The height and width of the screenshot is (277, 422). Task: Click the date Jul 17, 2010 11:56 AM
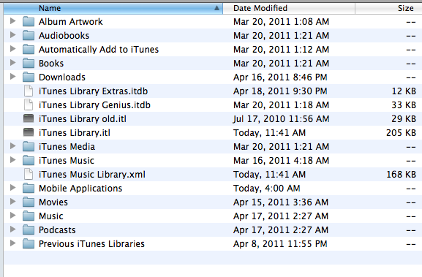coord(282,119)
